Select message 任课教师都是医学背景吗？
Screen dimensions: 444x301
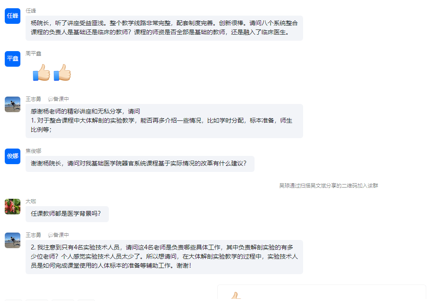[x=67, y=214]
